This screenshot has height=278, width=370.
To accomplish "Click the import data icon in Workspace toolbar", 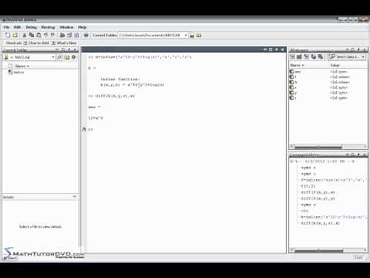I will point(306,56).
